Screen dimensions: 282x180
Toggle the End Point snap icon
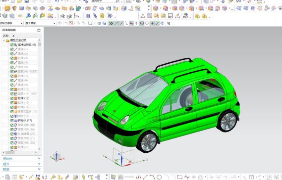tap(116, 23)
